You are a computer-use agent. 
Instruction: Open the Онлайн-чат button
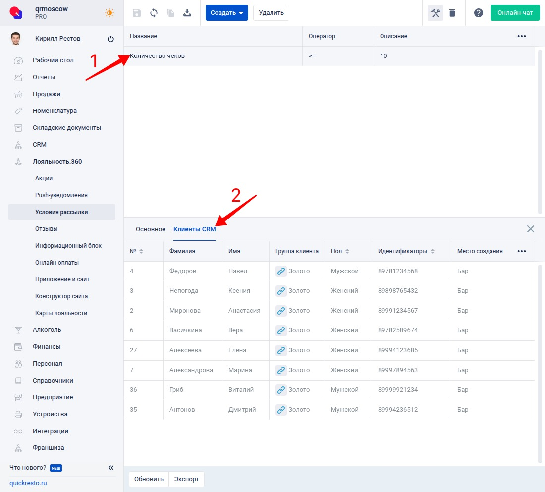coord(515,13)
